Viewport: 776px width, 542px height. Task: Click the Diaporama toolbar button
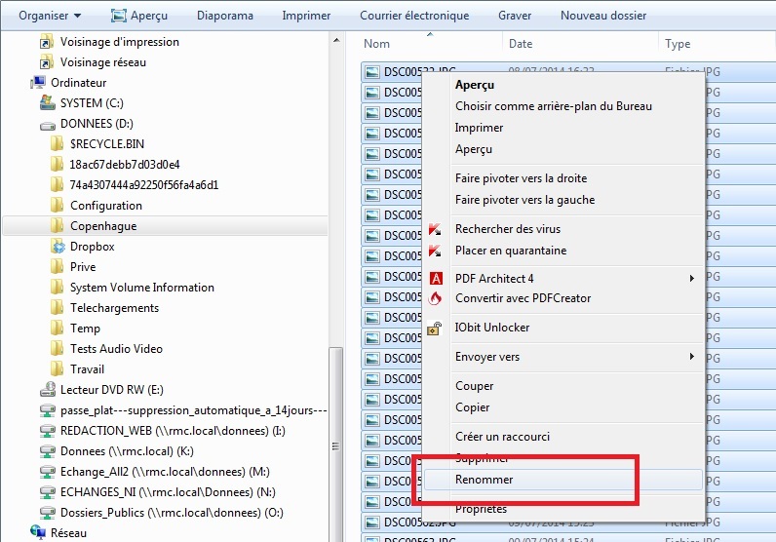(224, 16)
